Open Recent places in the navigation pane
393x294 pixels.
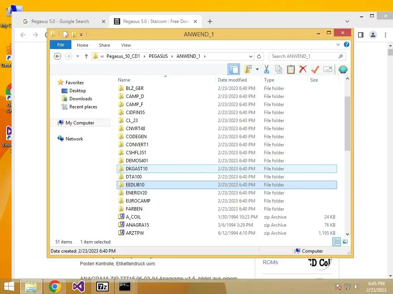pyautogui.click(x=83, y=107)
